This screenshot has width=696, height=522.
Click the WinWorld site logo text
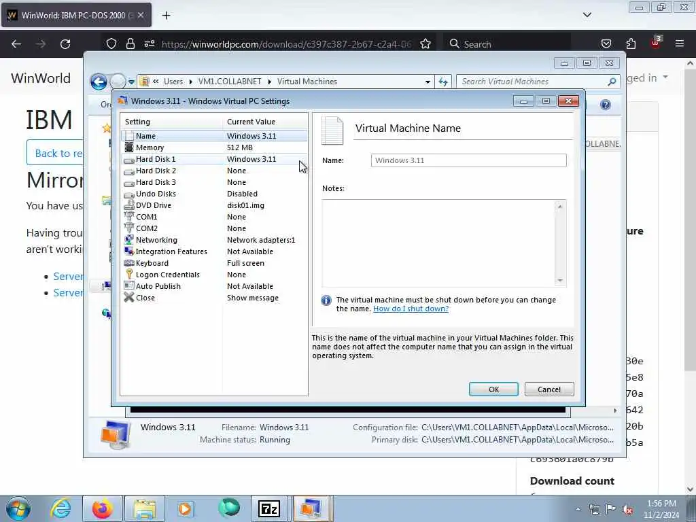pos(41,78)
